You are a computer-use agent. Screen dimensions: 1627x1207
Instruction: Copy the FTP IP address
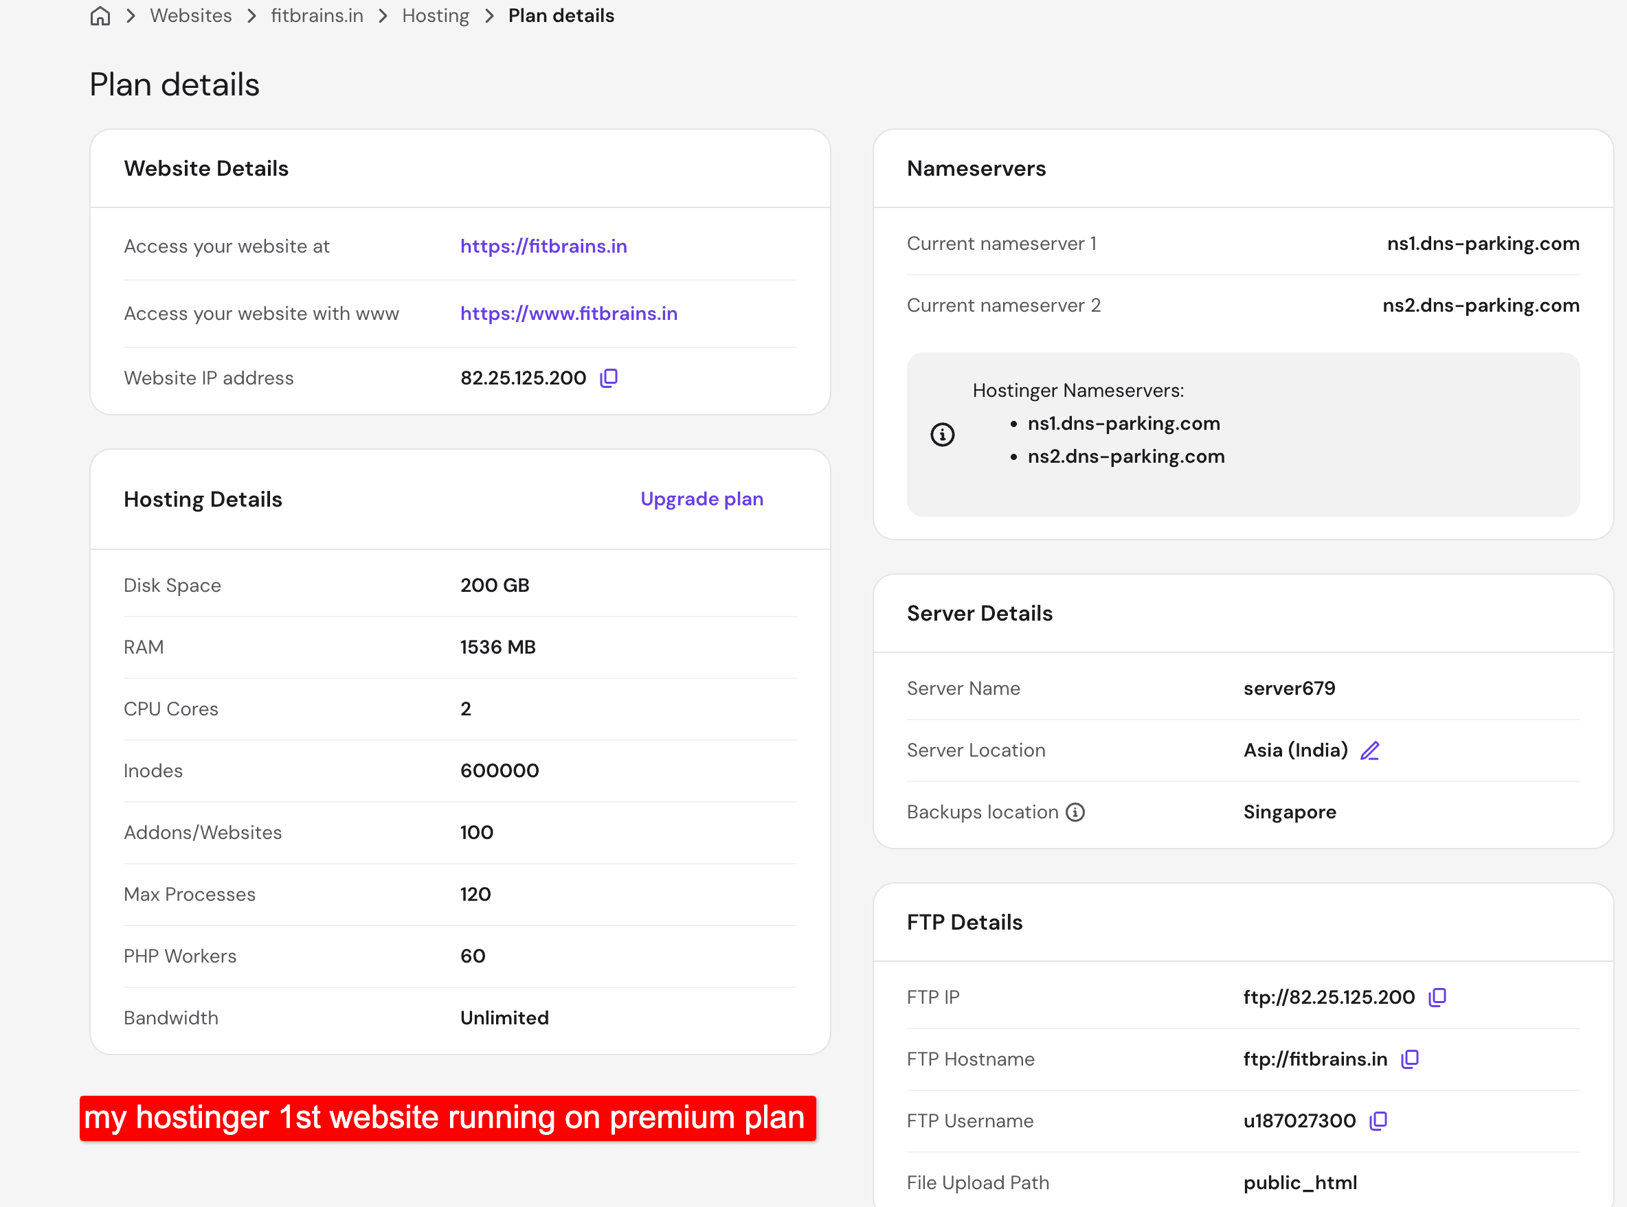coord(1437,998)
